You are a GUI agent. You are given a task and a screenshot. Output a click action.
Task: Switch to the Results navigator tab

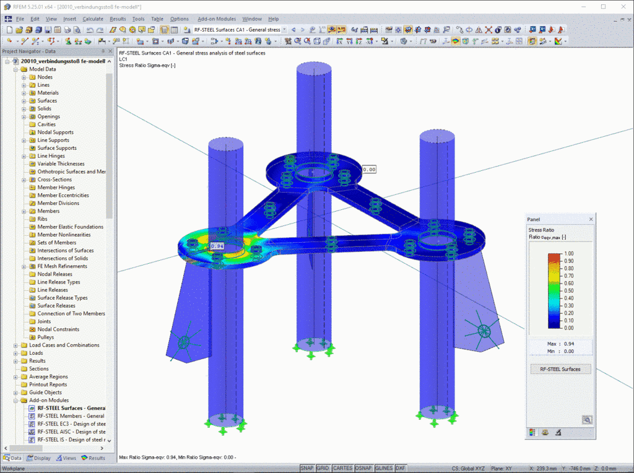93,458
